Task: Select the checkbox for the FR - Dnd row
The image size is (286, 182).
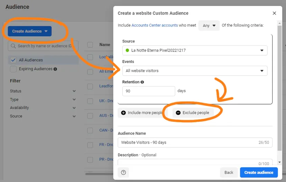Action: click(x=90, y=145)
